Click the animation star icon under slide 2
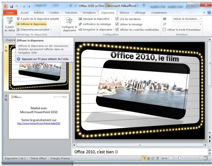The image size is (212, 166). (x=6, y=100)
